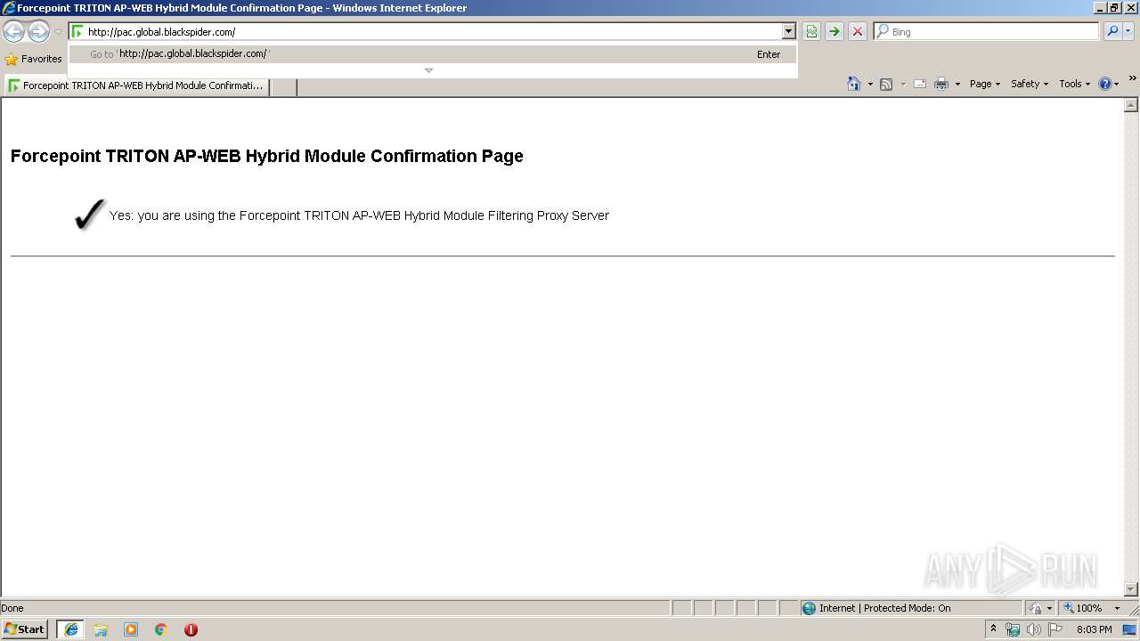Open a new blank tab
Screen dimensions: 1140x641
282,86
